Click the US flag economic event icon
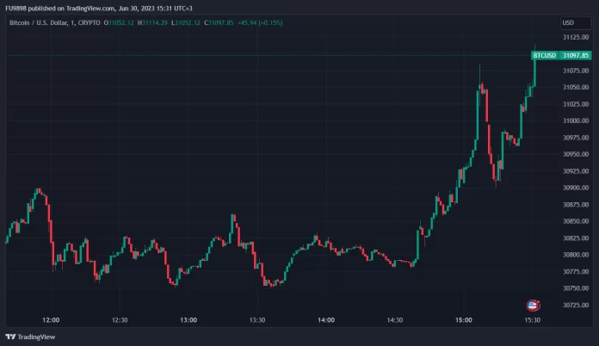This screenshot has height=346, width=599. pyautogui.click(x=533, y=305)
